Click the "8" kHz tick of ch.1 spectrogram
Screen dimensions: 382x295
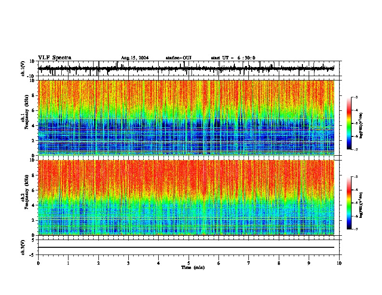click(x=34, y=95)
